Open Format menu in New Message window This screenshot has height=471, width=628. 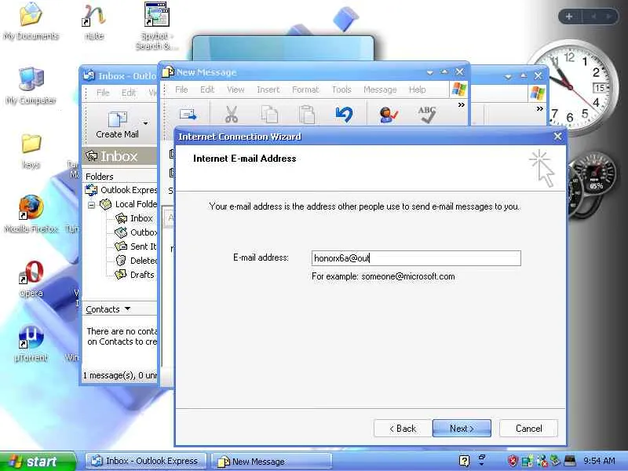point(305,89)
